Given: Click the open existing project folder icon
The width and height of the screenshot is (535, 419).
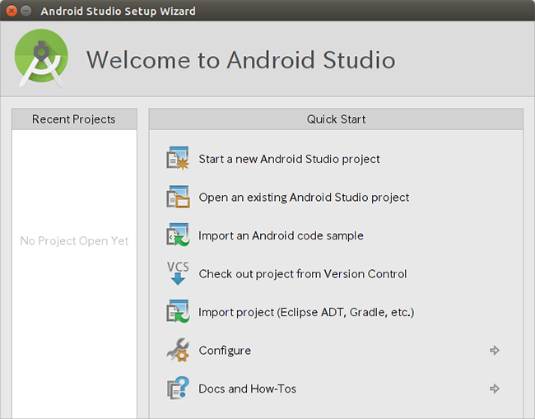Looking at the screenshot, I should pos(178,197).
